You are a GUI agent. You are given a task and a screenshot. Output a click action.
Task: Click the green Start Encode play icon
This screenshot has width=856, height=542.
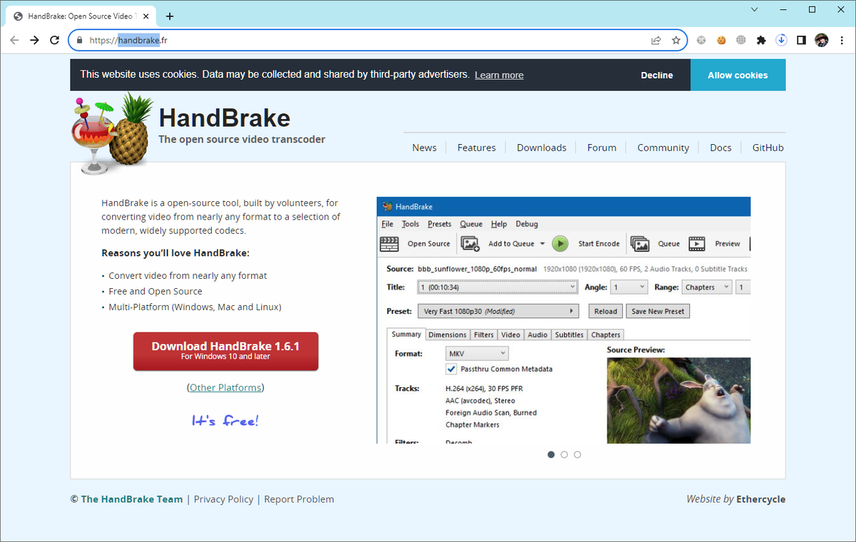560,244
